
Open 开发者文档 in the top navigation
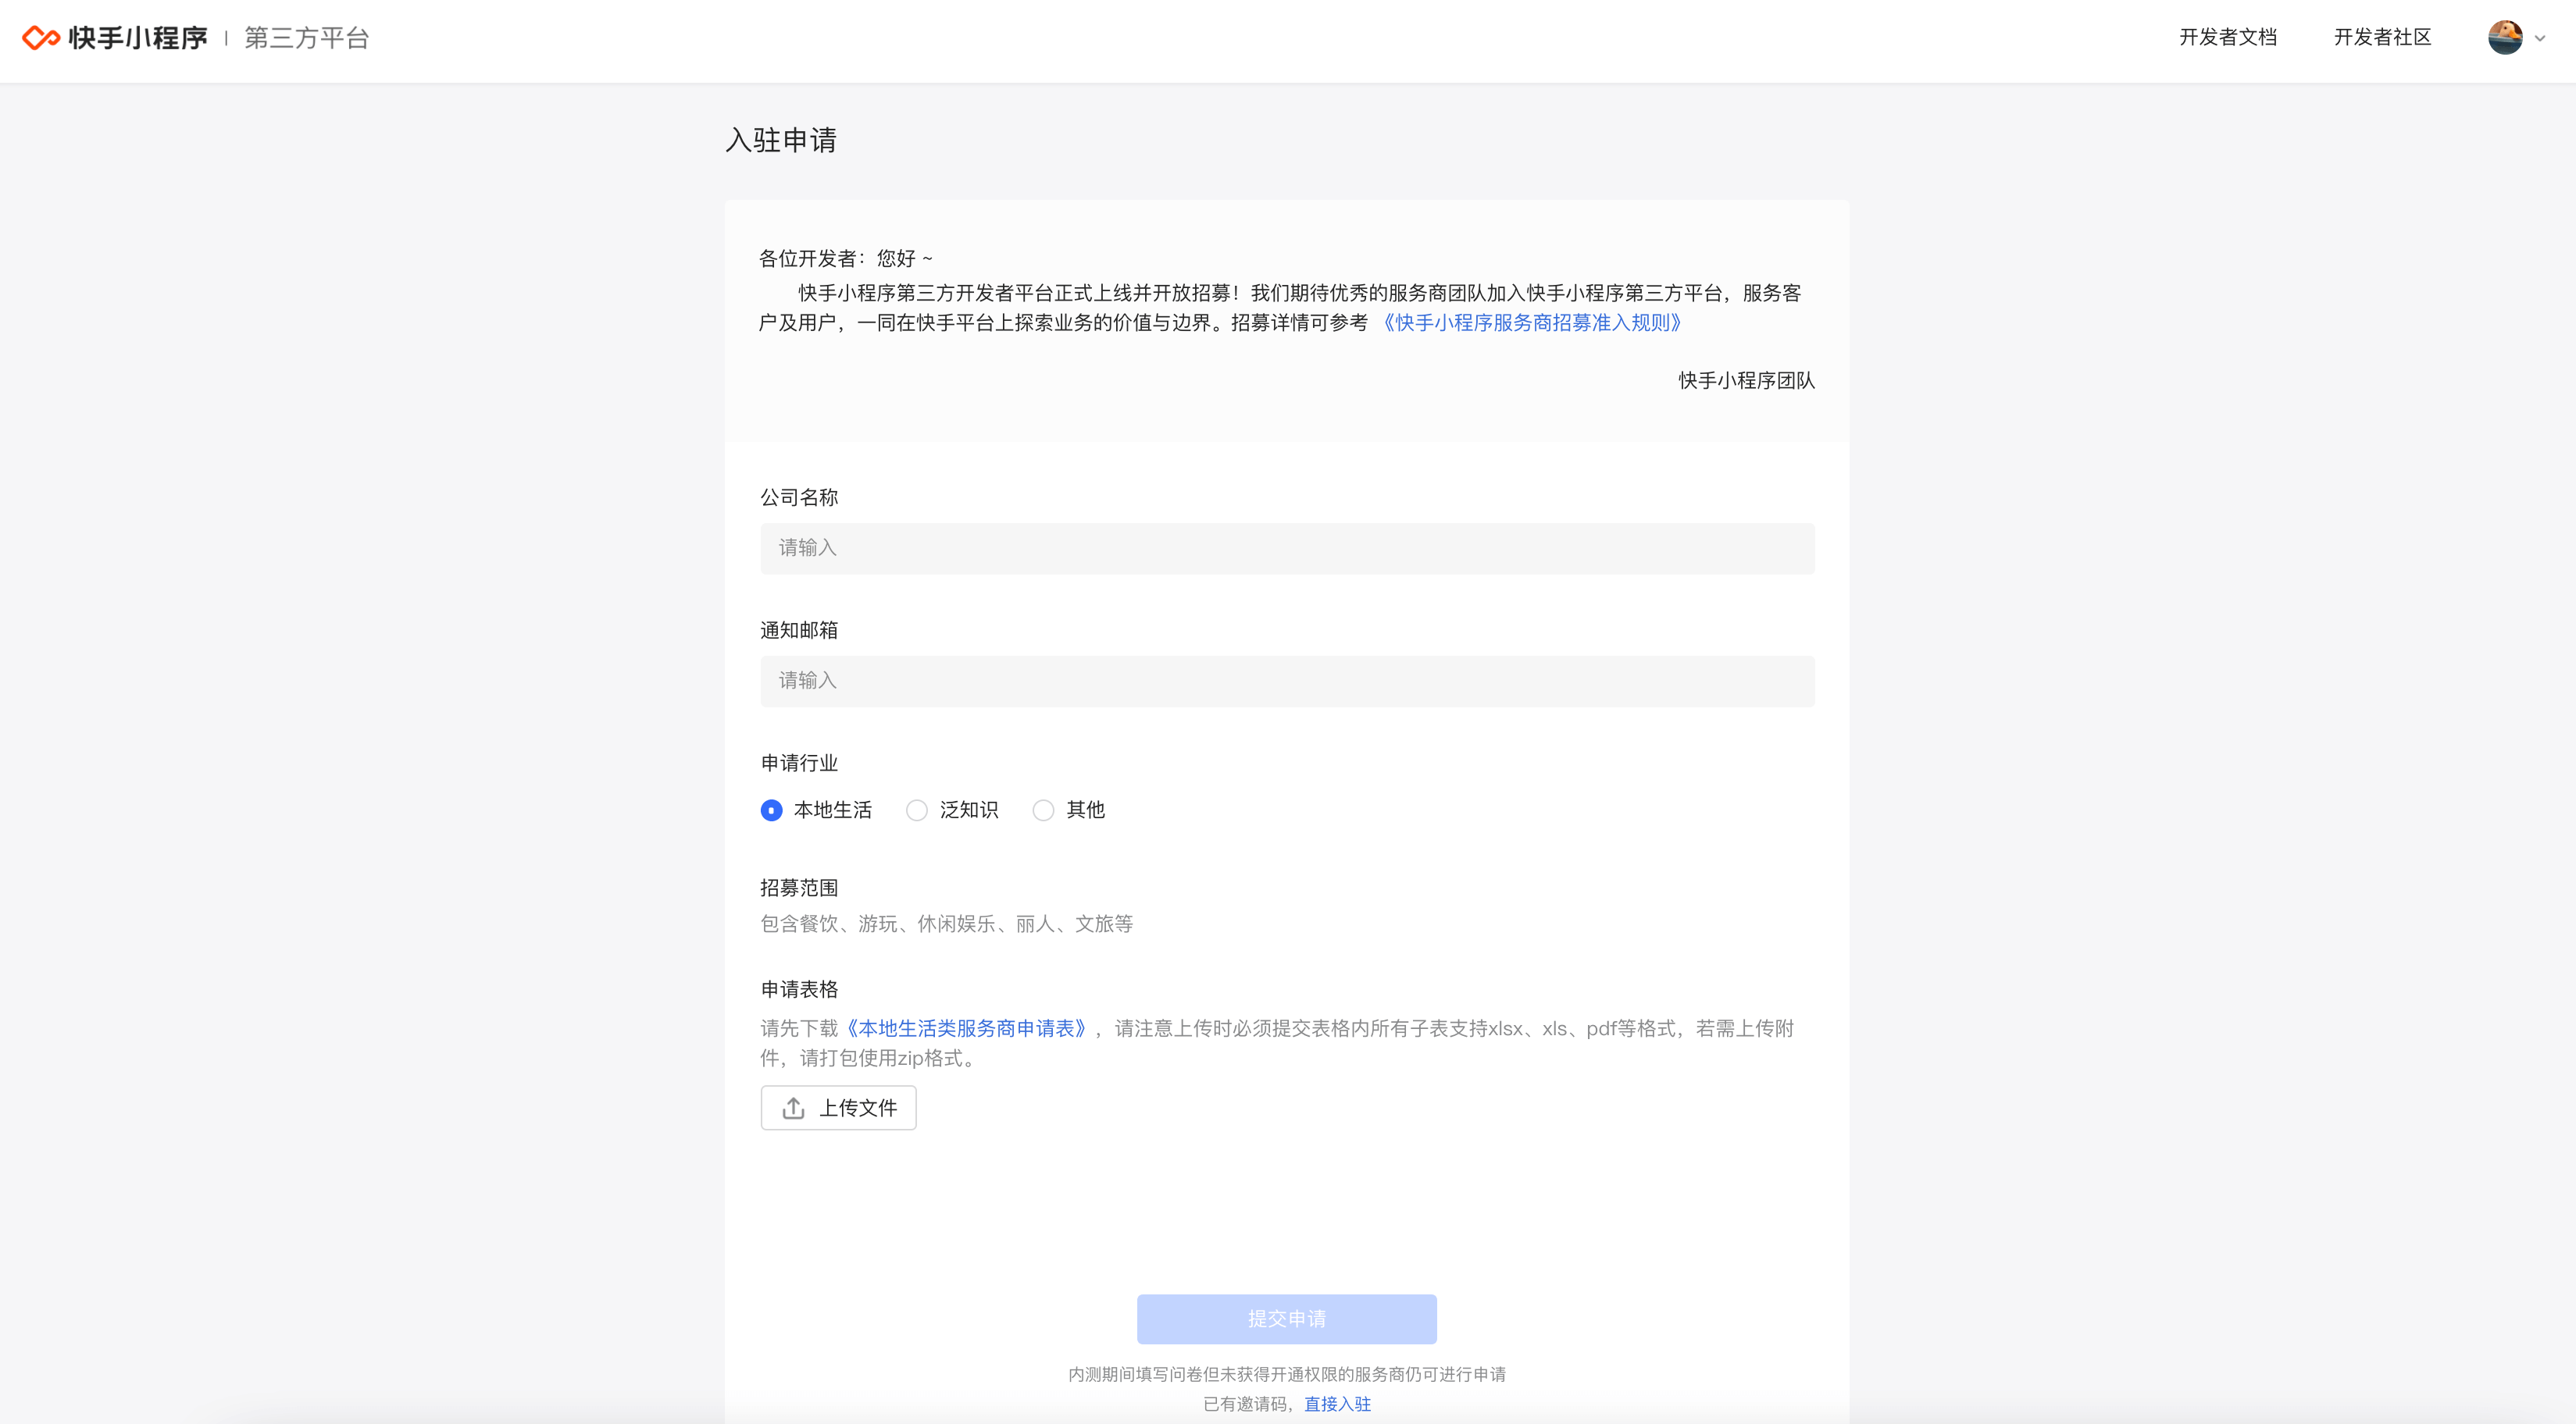click(2227, 38)
